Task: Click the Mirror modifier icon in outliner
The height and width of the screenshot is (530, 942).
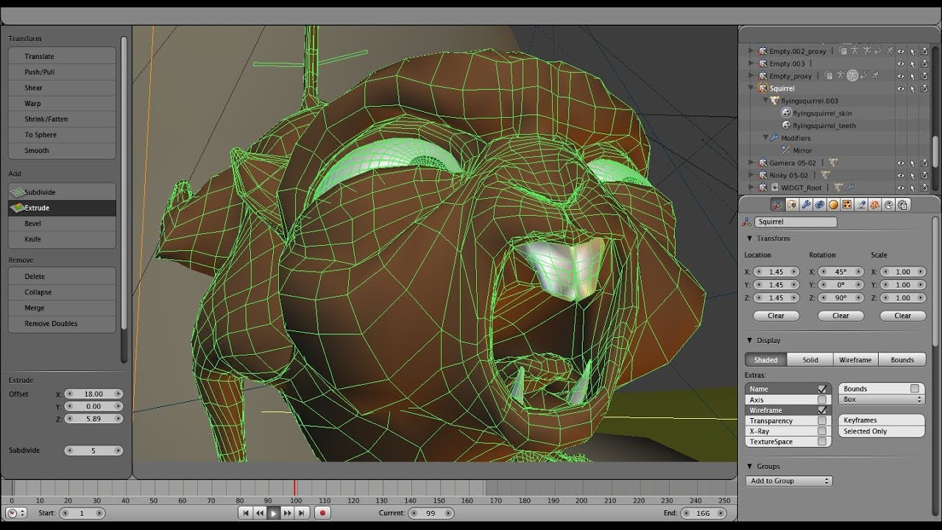Action: tap(785, 150)
